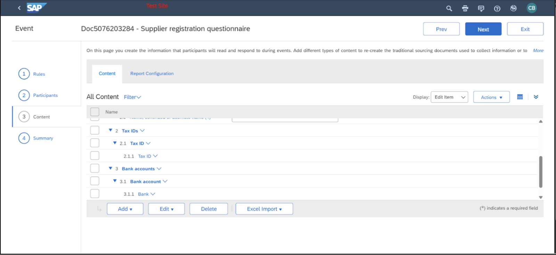556x255 pixels.
Task: Open the Actions dropdown menu
Action: point(491,97)
